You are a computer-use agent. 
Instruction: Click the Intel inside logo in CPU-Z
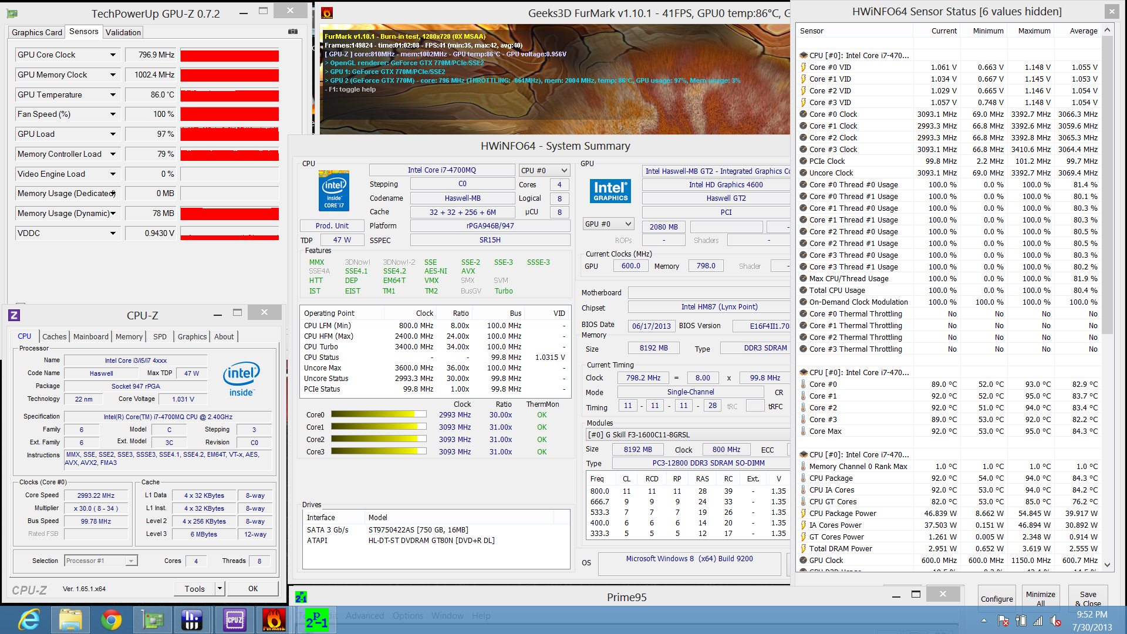tap(241, 379)
